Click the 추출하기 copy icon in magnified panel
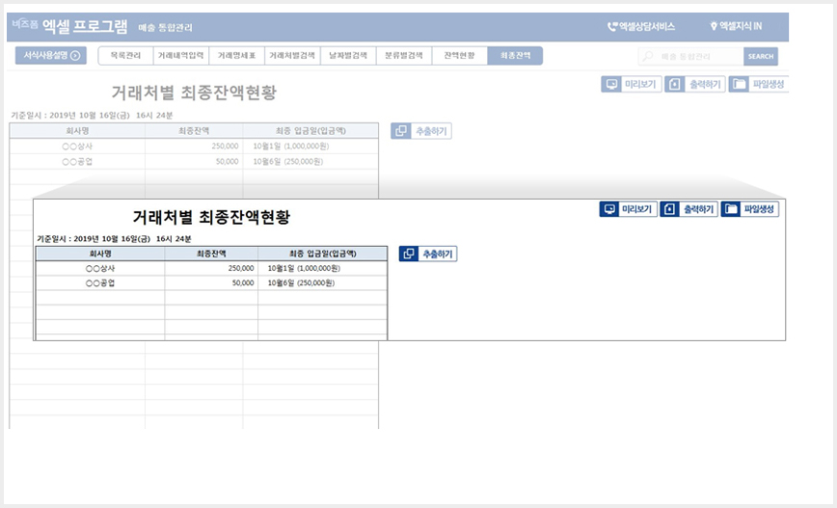 point(409,254)
